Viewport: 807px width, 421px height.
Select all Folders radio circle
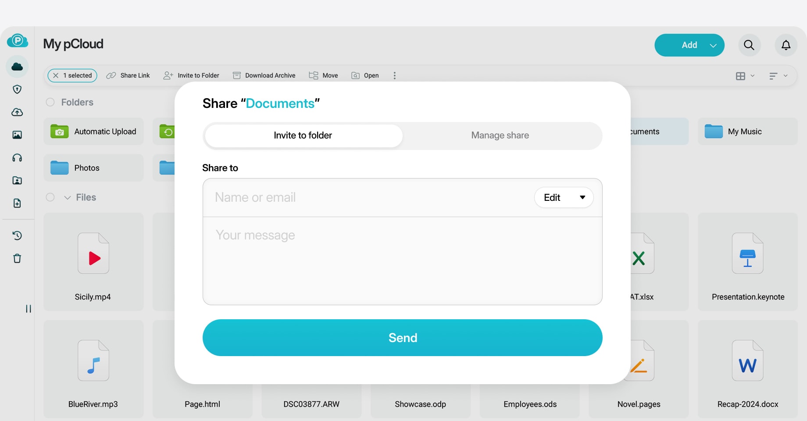coord(50,102)
